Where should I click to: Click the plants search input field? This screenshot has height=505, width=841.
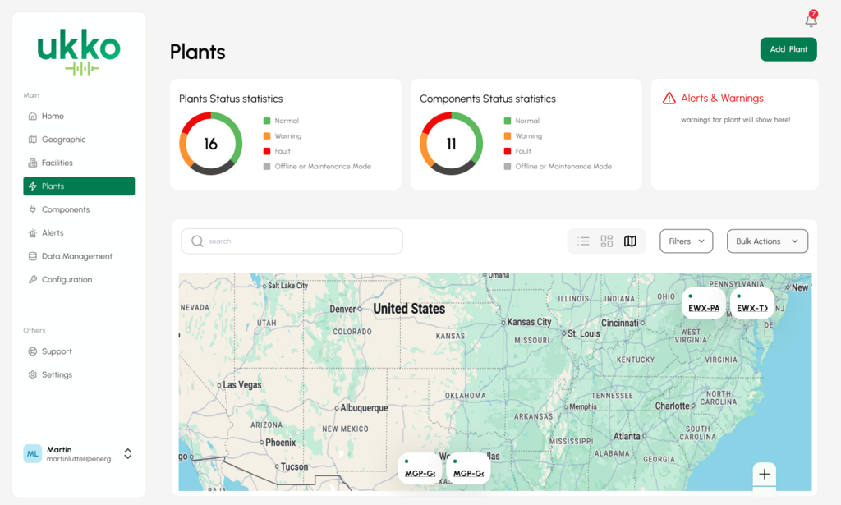292,241
